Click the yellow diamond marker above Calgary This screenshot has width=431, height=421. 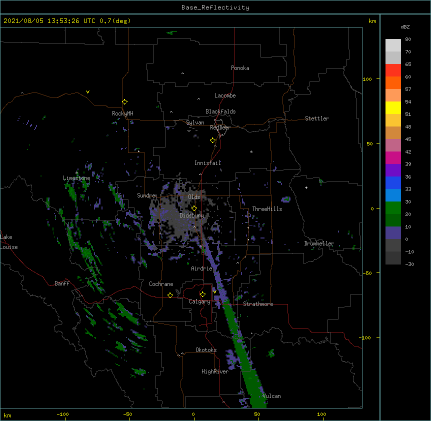click(202, 294)
